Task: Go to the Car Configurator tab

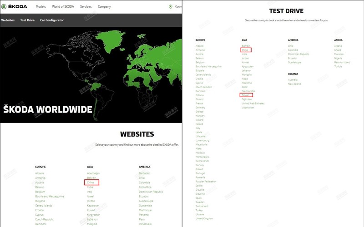Action: [x=52, y=20]
